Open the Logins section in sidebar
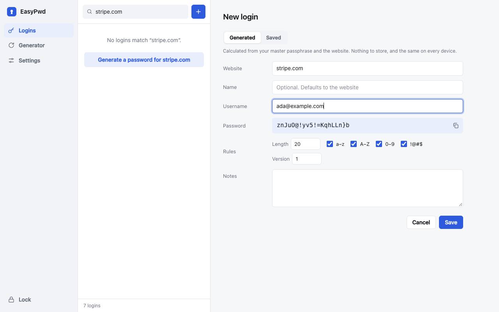Image resolution: width=499 pixels, height=312 pixels. coord(39,30)
